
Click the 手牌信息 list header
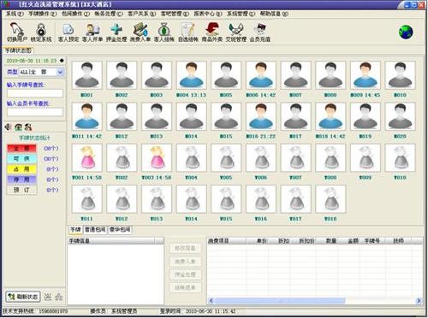(112, 241)
